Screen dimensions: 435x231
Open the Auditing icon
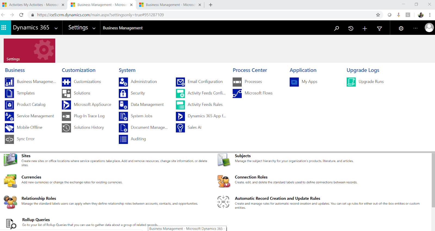[123, 139]
